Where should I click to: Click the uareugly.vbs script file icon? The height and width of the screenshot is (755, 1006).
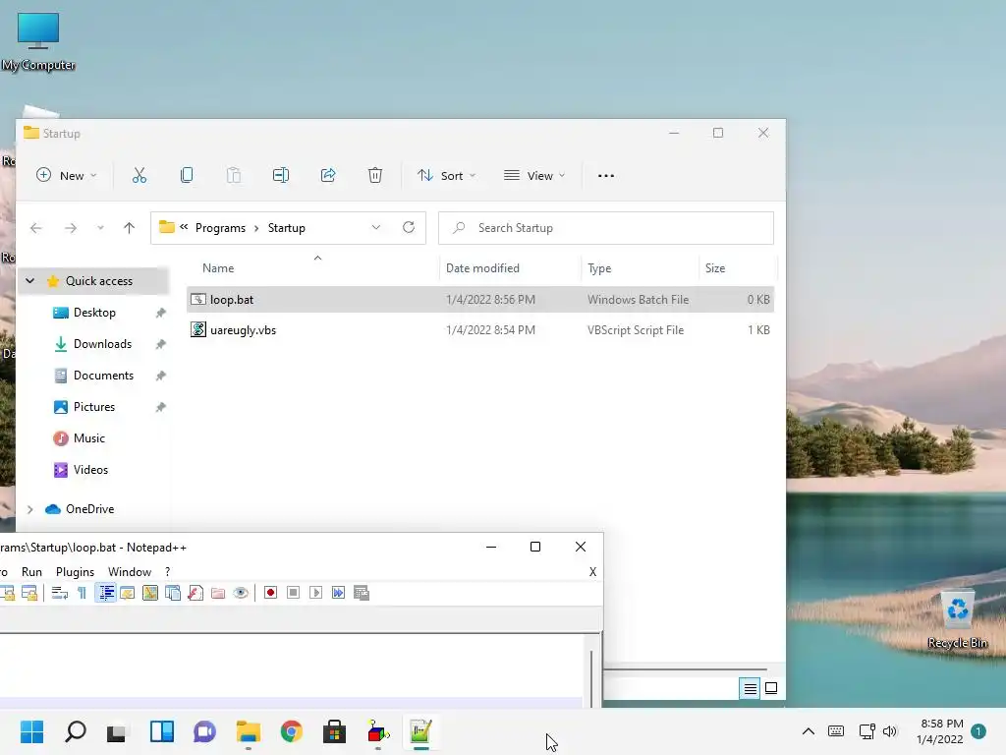198,330
